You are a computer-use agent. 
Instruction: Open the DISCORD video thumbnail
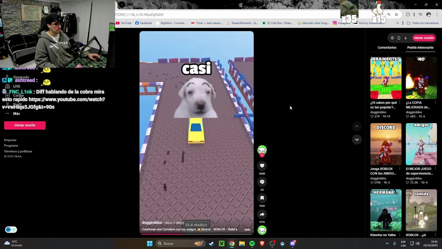click(x=386, y=144)
